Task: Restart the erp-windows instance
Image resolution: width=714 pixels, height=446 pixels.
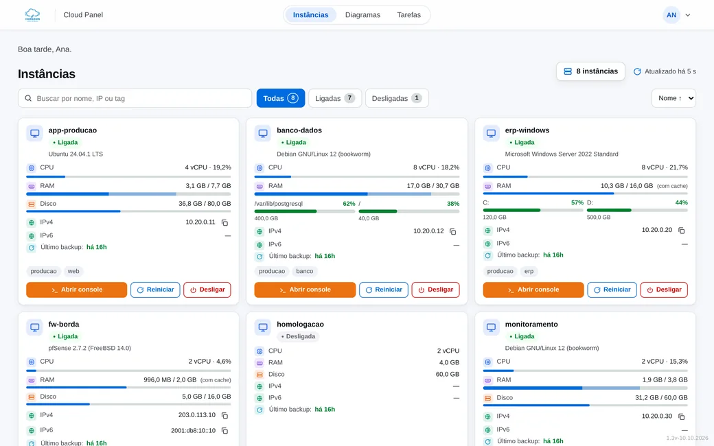Action: 612,290
